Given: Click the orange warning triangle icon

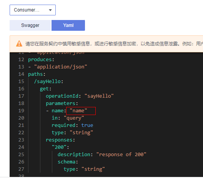Looking at the screenshot, I should point(19,43).
